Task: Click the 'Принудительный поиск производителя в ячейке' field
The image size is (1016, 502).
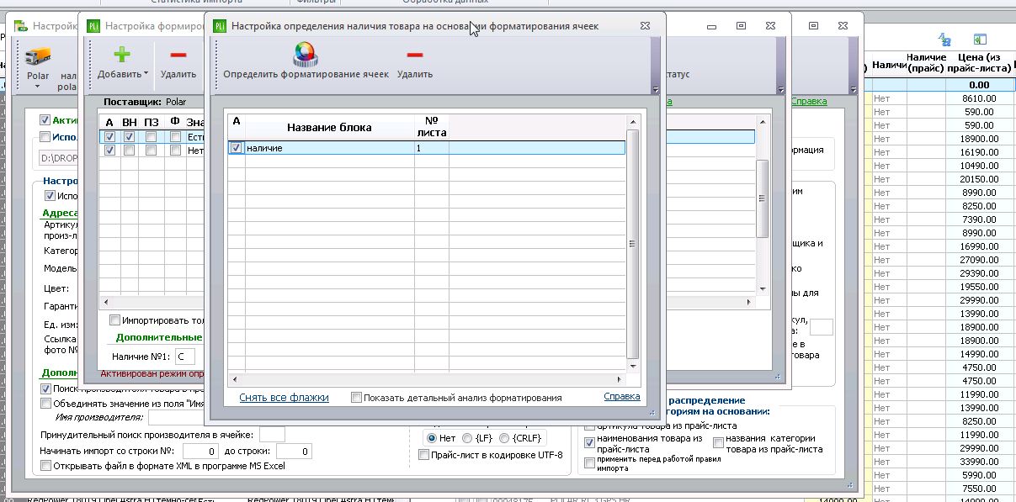Action: (272, 434)
